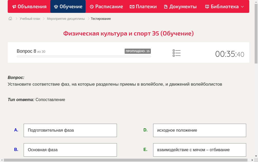Switch to the Обучение section
The image size is (258, 162).
68,6
